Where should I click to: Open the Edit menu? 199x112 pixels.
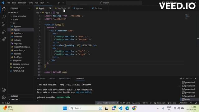(x=14, y=3)
